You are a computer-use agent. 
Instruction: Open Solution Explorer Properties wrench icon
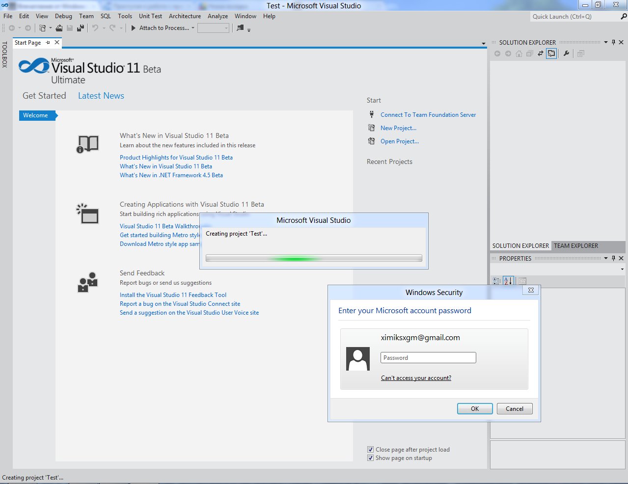pos(566,54)
